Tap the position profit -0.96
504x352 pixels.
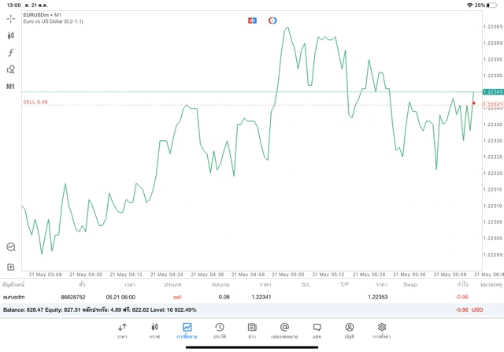coord(461,297)
